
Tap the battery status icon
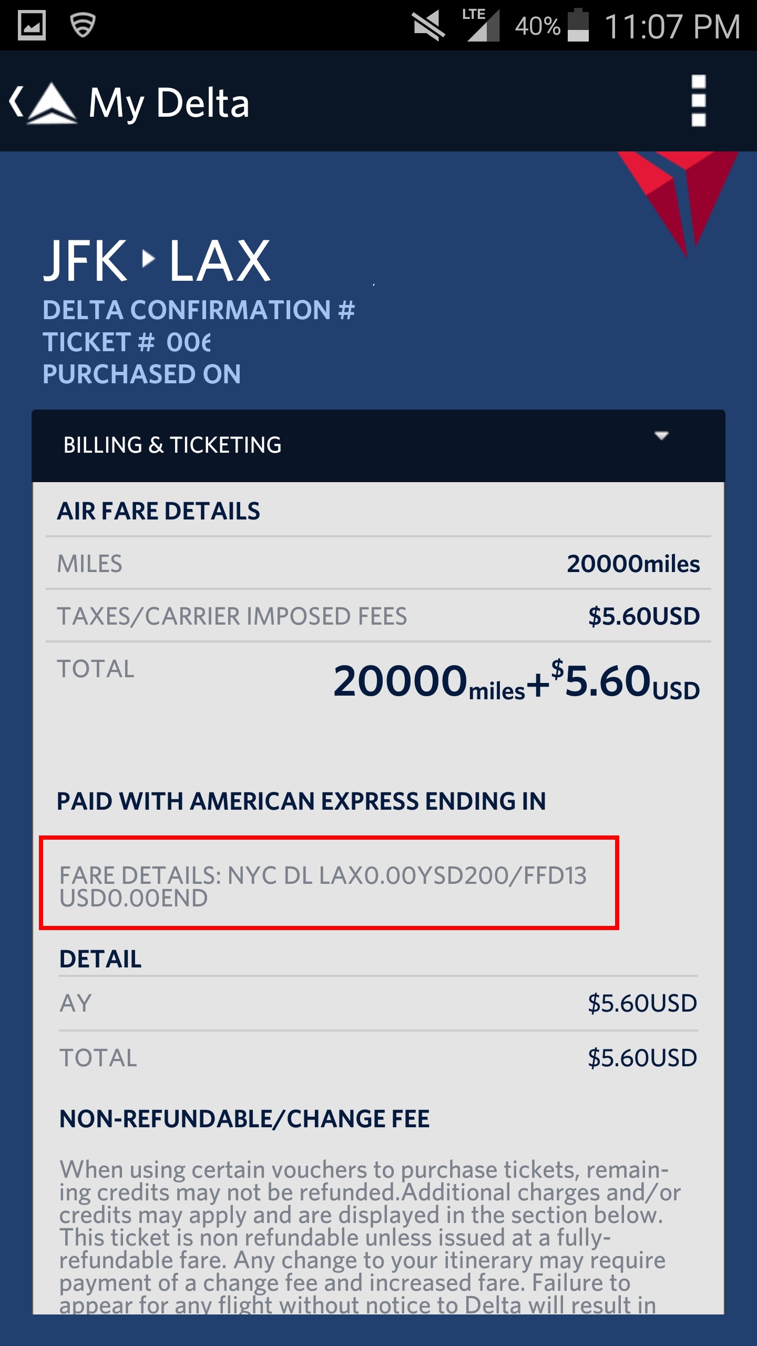click(x=578, y=25)
